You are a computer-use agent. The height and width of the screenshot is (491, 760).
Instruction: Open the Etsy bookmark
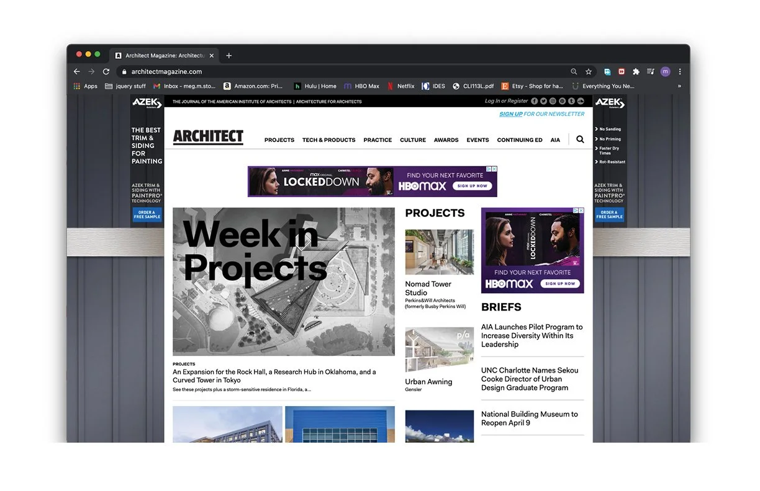click(532, 86)
